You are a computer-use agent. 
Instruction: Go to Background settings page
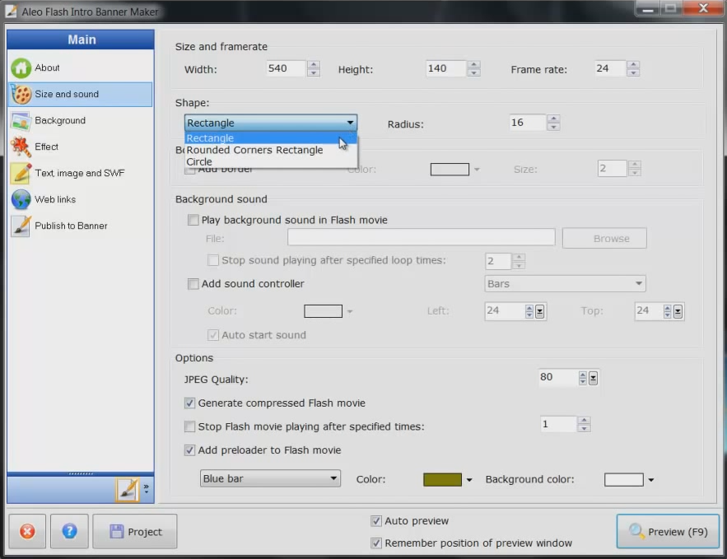click(x=80, y=120)
